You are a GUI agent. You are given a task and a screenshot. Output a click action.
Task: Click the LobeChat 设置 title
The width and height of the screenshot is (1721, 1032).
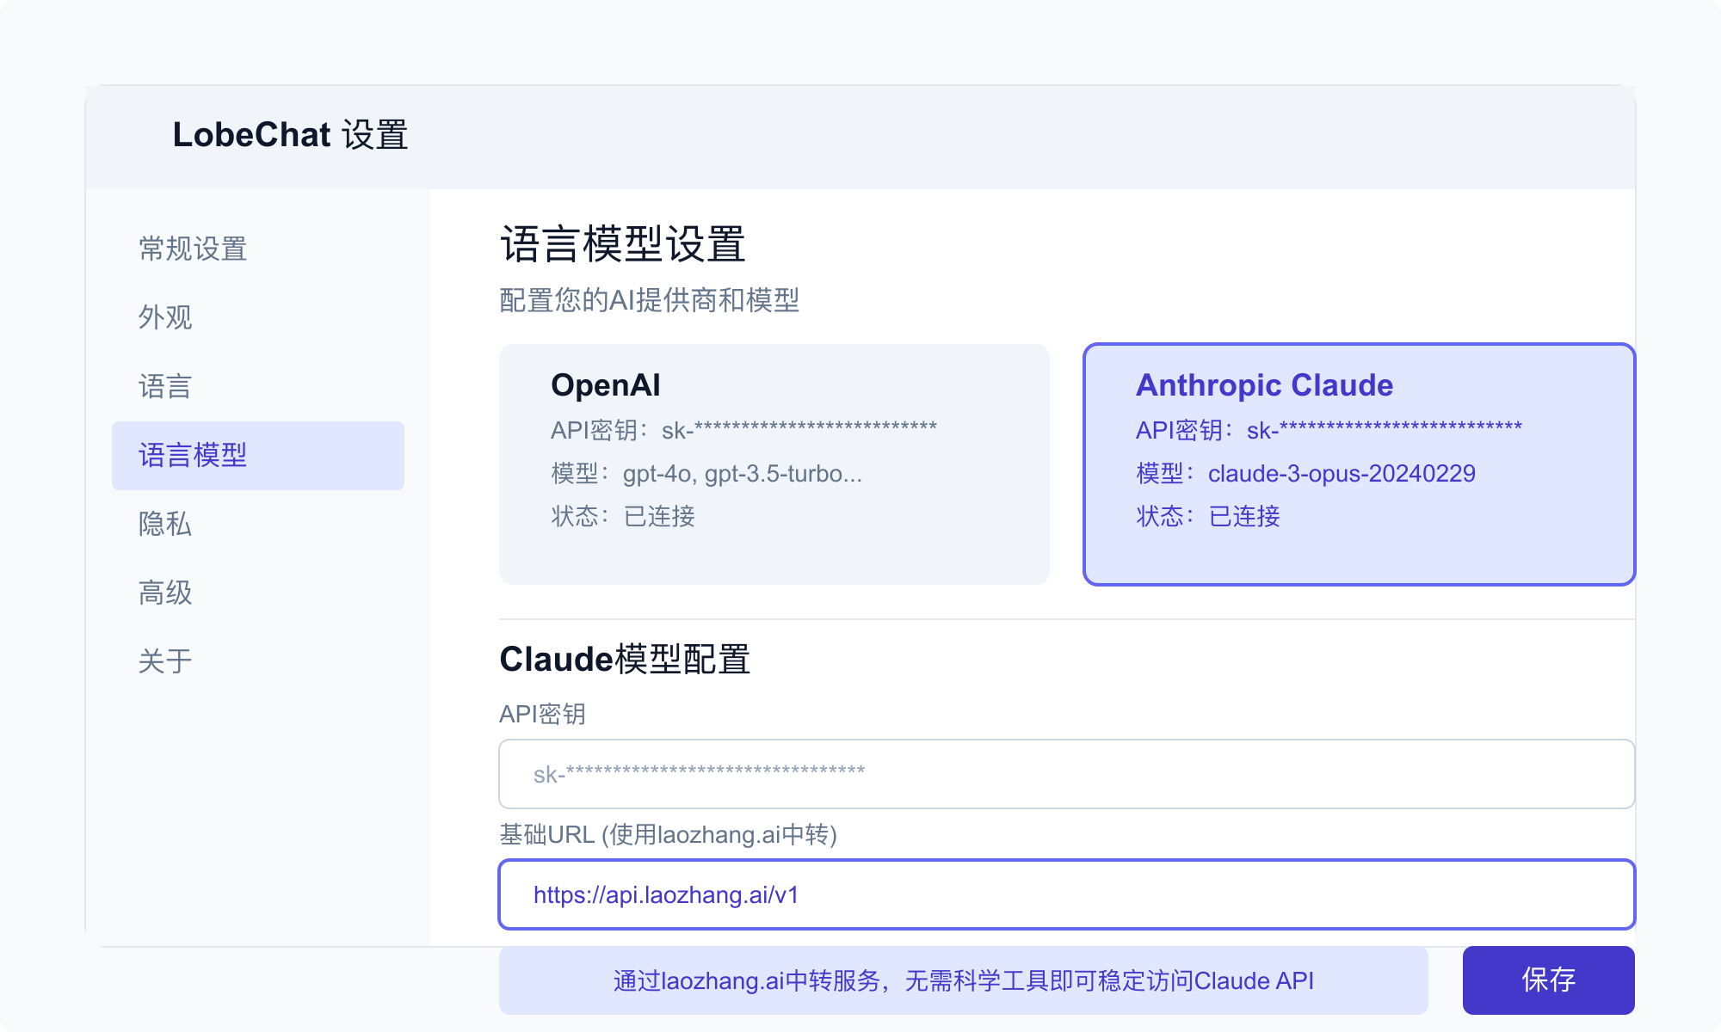point(291,135)
